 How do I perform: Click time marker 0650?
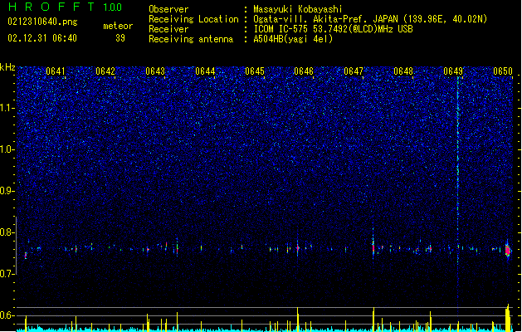[503, 71]
